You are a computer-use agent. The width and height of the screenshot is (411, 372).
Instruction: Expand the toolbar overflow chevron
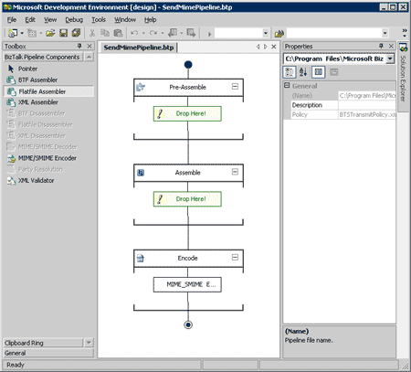tap(405, 33)
